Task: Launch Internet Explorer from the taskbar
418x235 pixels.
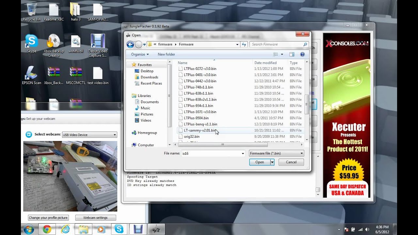Action: pos(65,229)
